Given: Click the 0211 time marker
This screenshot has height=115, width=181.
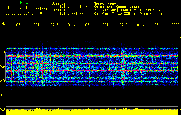Looking at the screenshot, I should (x=20, y=25).
